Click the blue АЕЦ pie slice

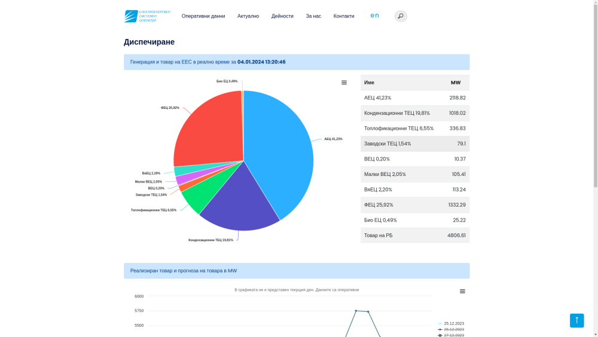[x=281, y=150]
